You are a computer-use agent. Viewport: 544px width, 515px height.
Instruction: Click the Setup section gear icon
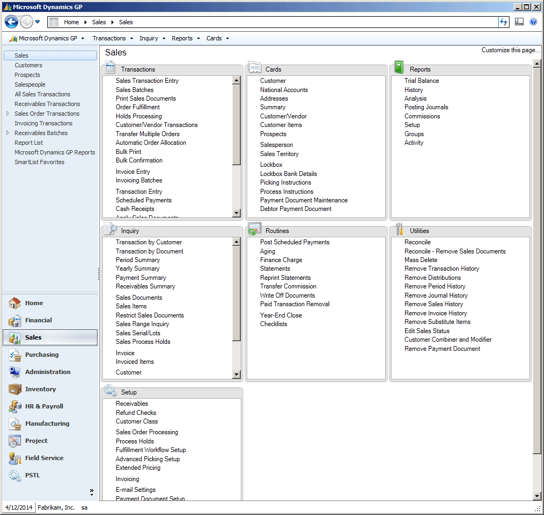110,390
